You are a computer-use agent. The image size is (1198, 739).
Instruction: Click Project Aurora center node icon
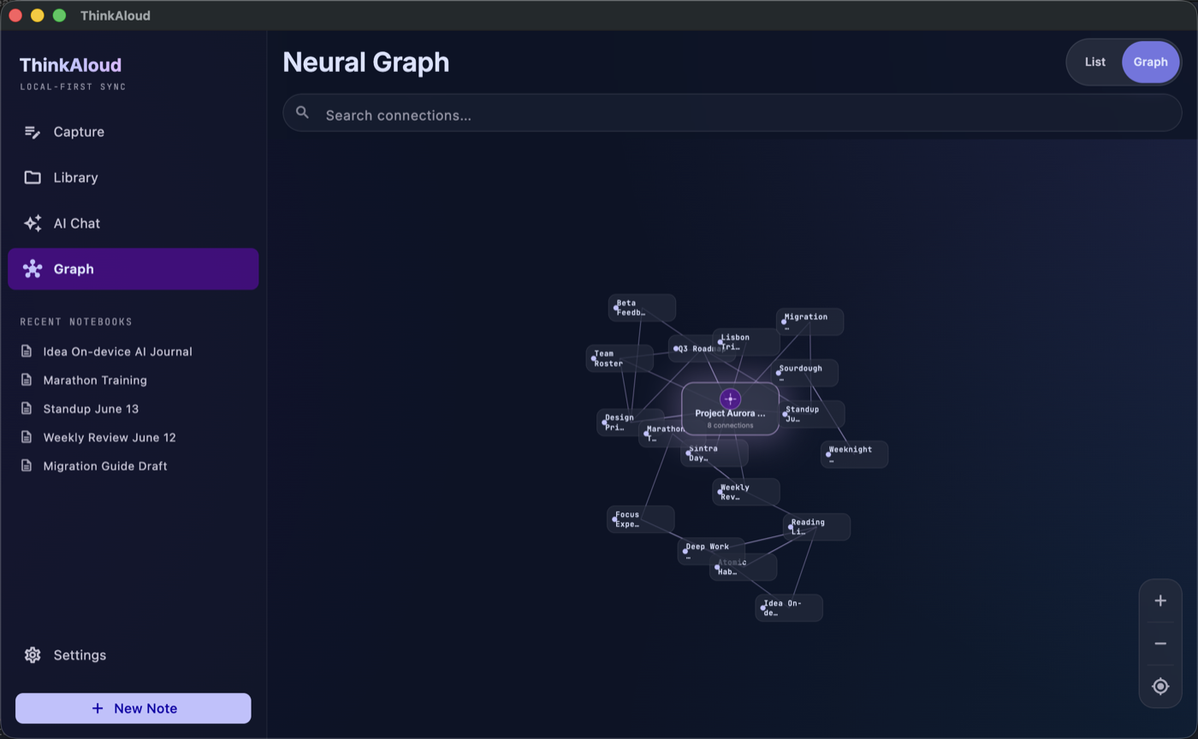tap(730, 399)
